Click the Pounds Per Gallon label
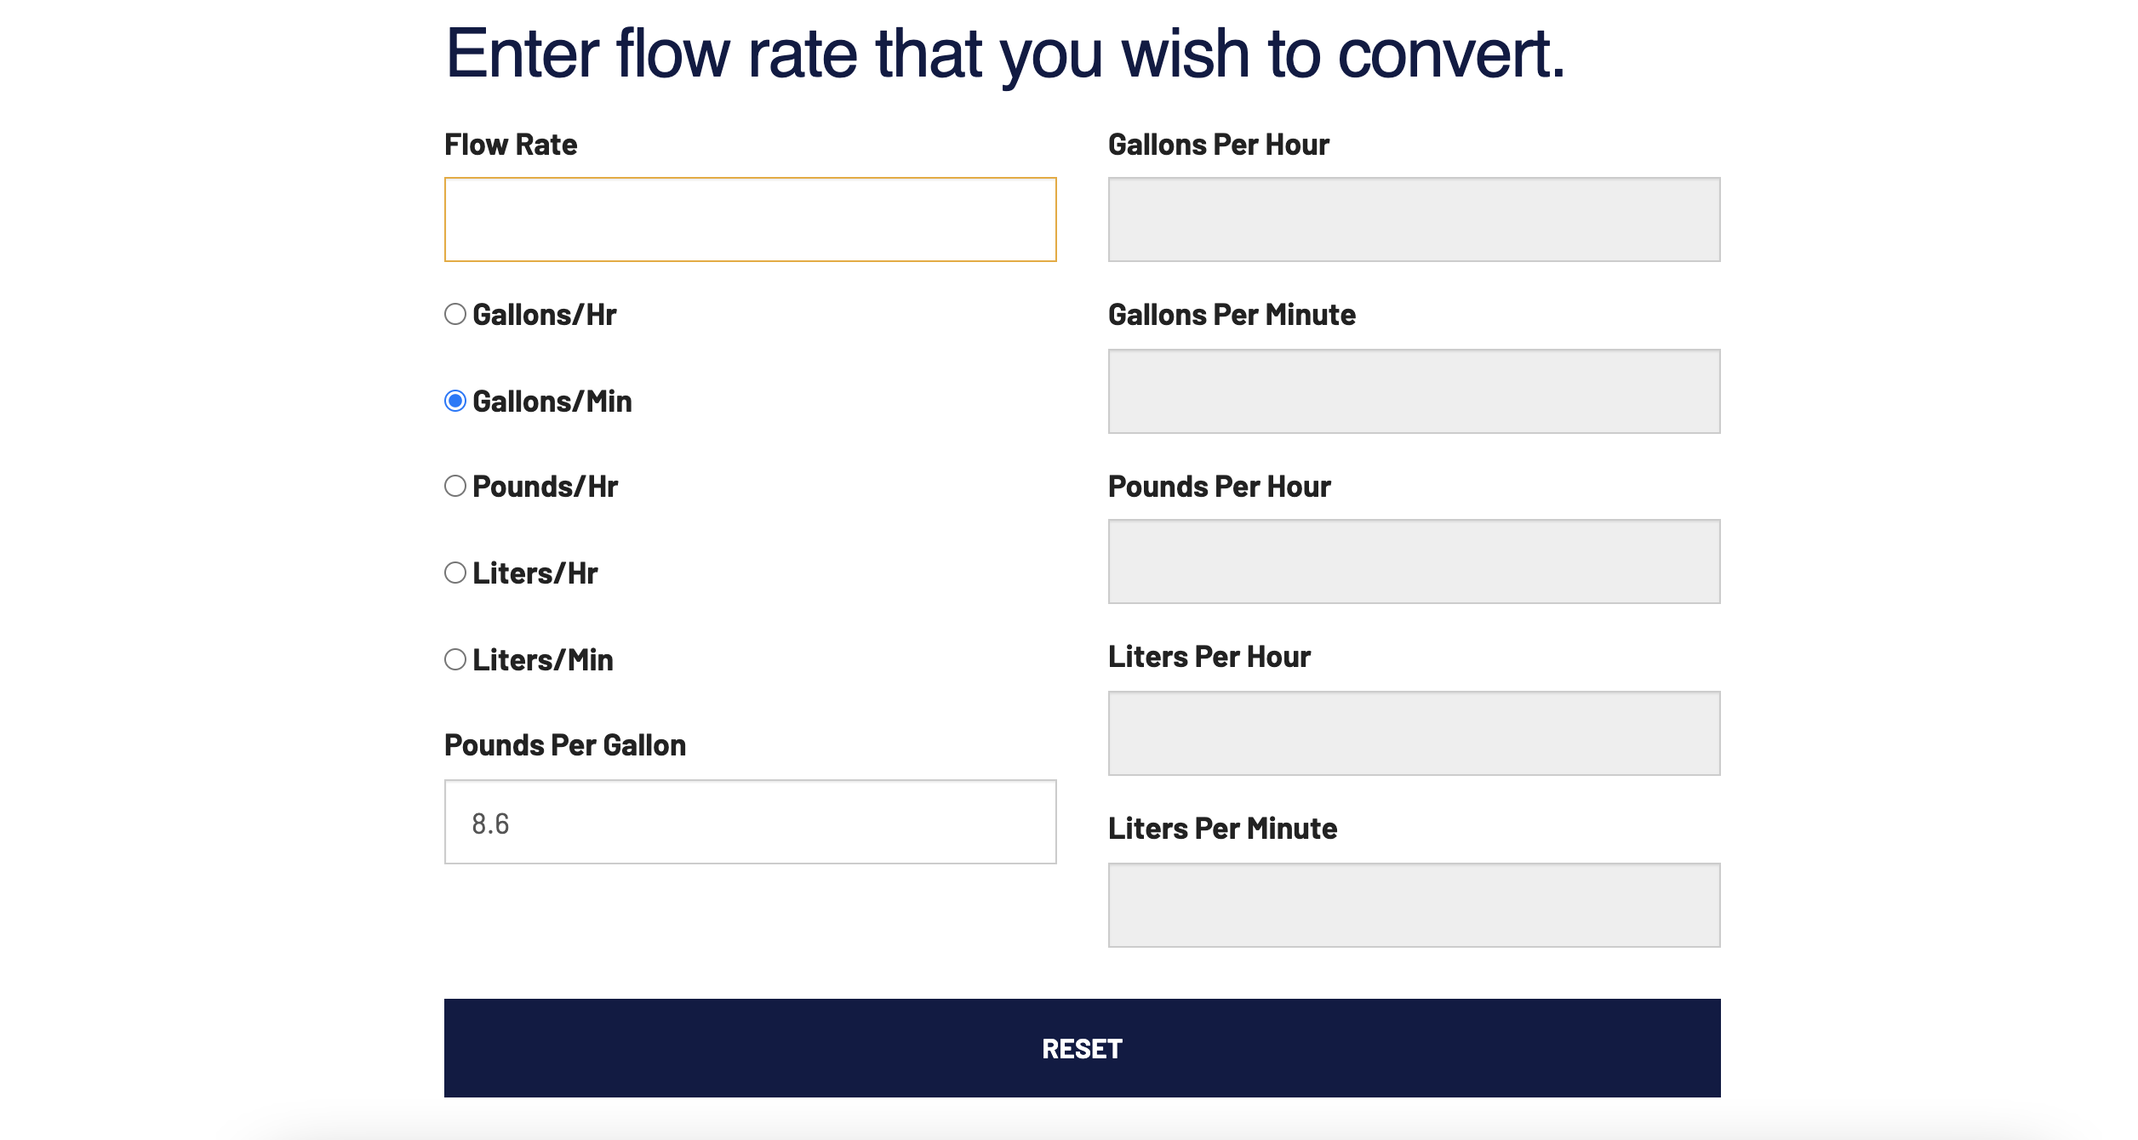 (x=564, y=744)
